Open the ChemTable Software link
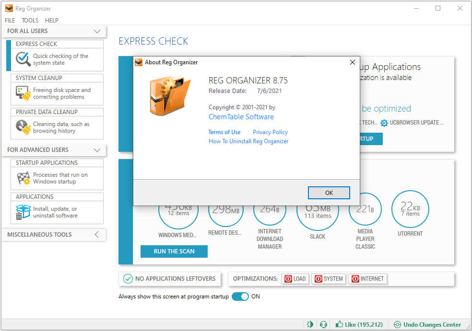The width and height of the screenshot is (472, 331). coord(241,117)
